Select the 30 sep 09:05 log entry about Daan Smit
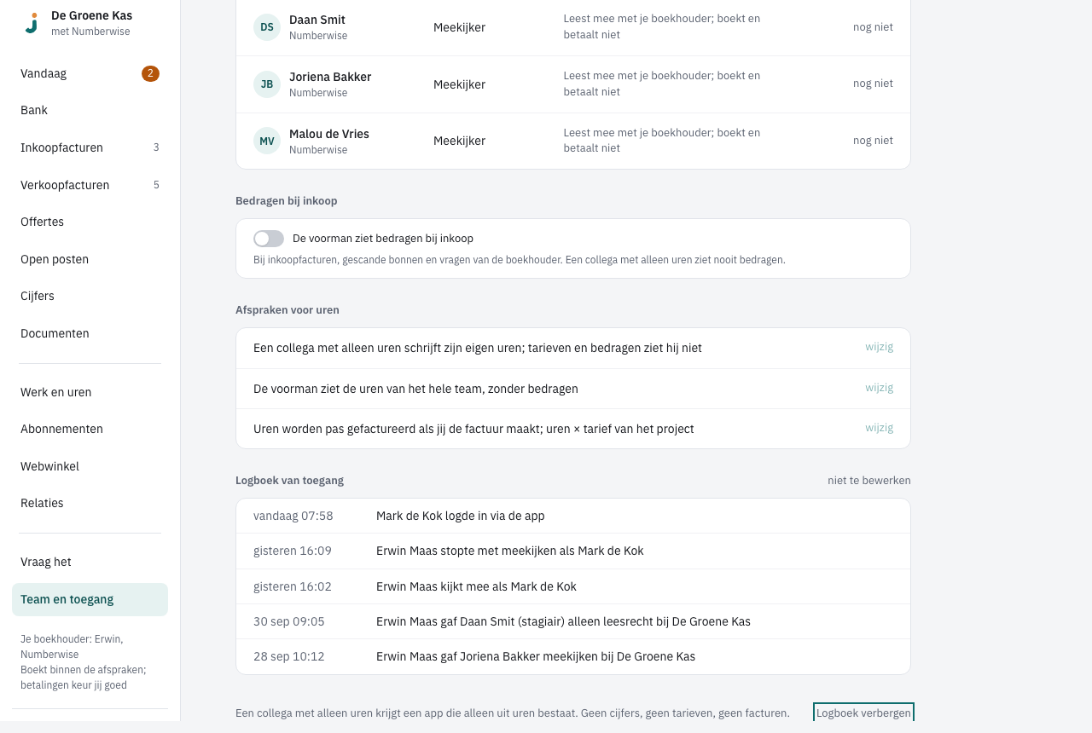Image resolution: width=1092 pixels, height=733 pixels. coord(573,621)
